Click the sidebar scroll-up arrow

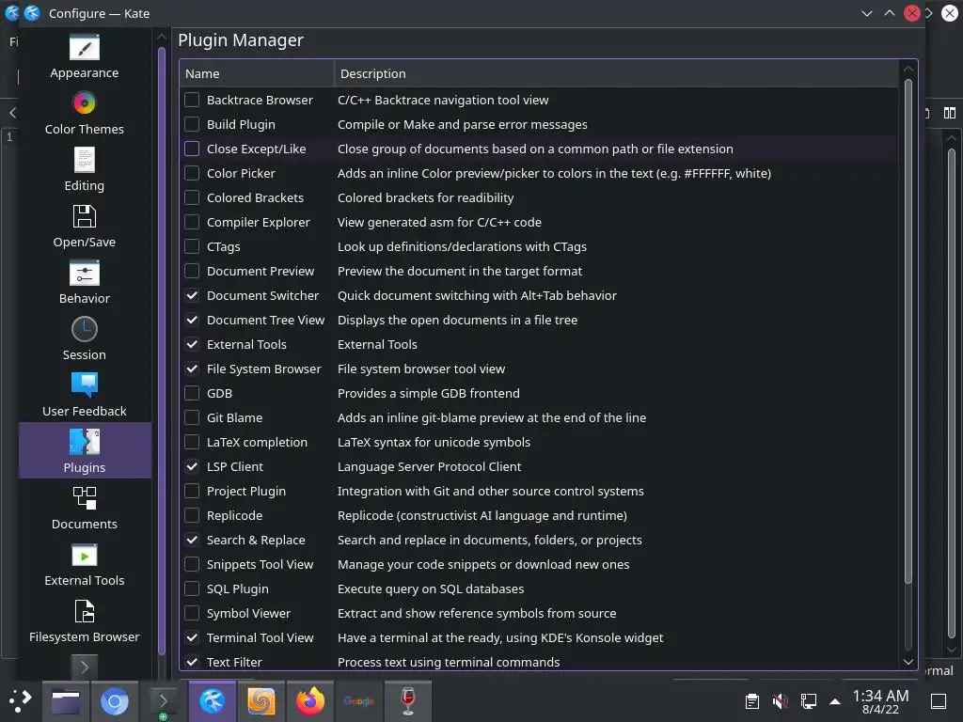coord(162,38)
